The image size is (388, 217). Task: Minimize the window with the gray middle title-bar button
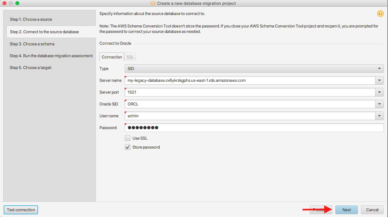(11, 3)
